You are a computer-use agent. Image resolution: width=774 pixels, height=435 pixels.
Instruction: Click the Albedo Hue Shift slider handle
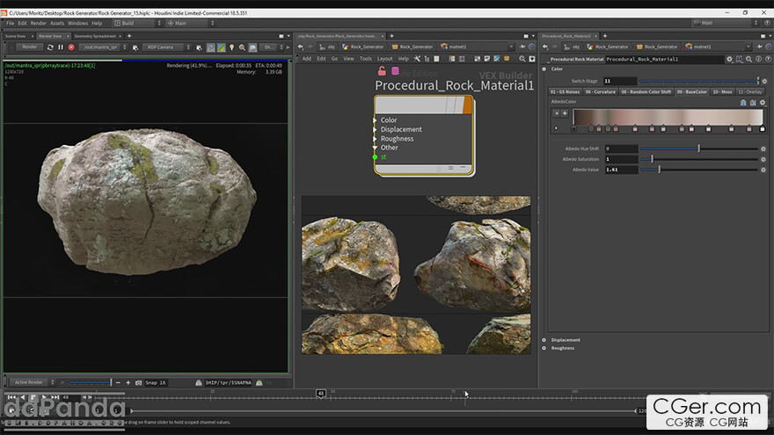699,149
